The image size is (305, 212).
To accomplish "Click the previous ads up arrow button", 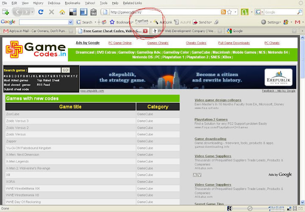I will 195,175.
